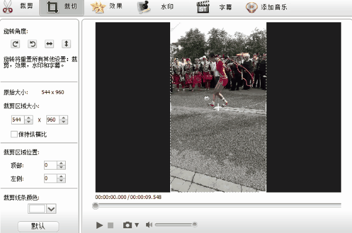Open the snapshot options dropdown arrow
This screenshot has height=233, width=352.
[x=137, y=225]
